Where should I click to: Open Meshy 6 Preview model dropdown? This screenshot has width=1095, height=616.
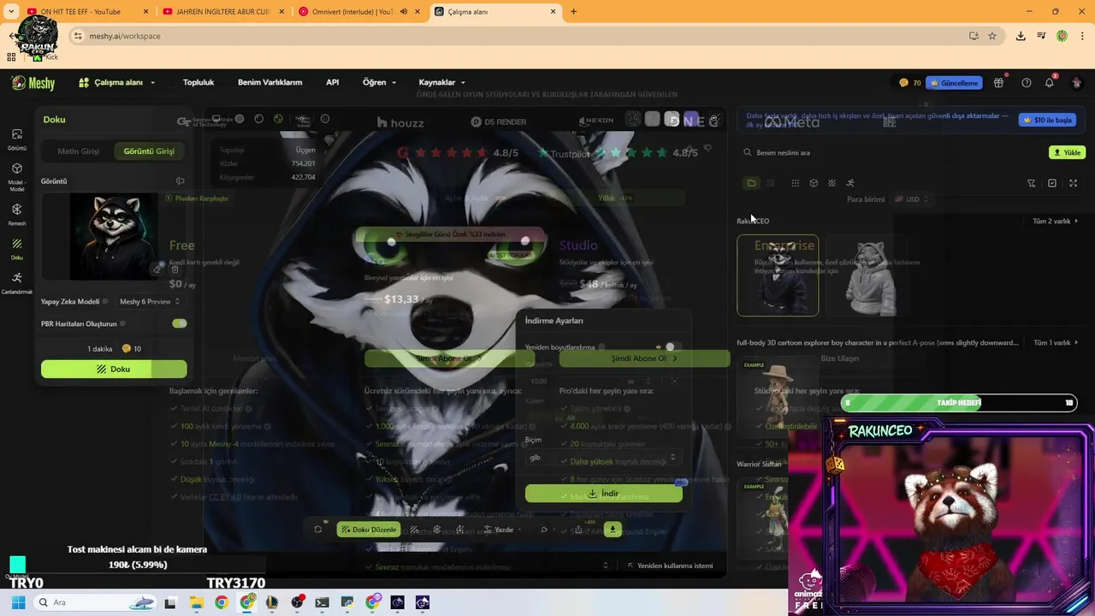click(x=150, y=301)
